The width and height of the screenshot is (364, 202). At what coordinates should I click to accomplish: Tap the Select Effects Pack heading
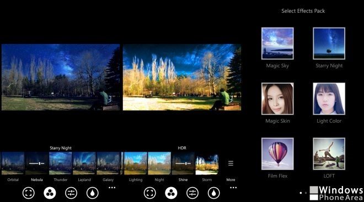pyautogui.click(x=303, y=11)
